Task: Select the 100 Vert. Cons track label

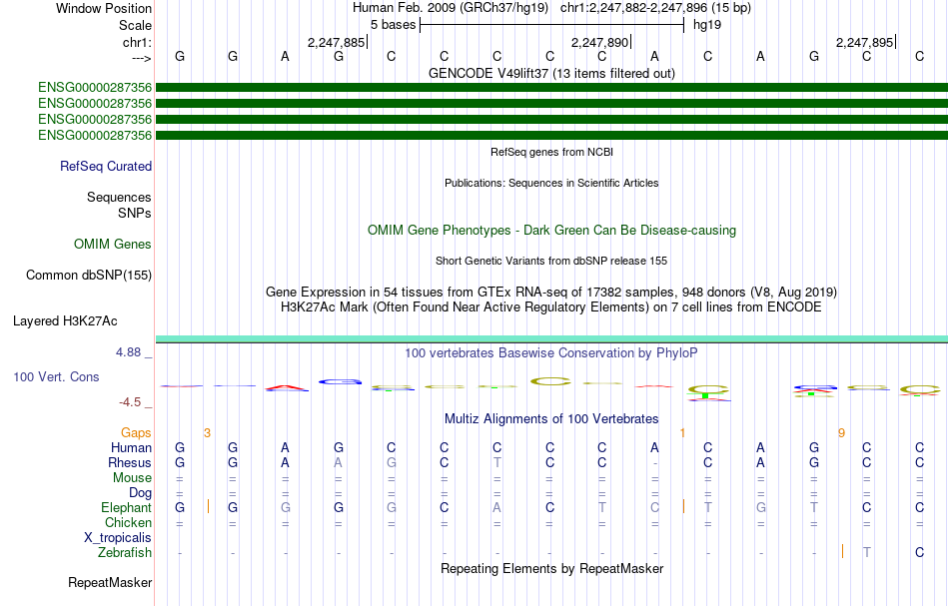Action: coord(56,376)
